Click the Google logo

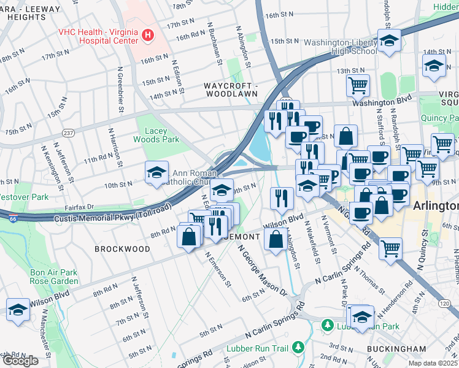tap(20, 361)
